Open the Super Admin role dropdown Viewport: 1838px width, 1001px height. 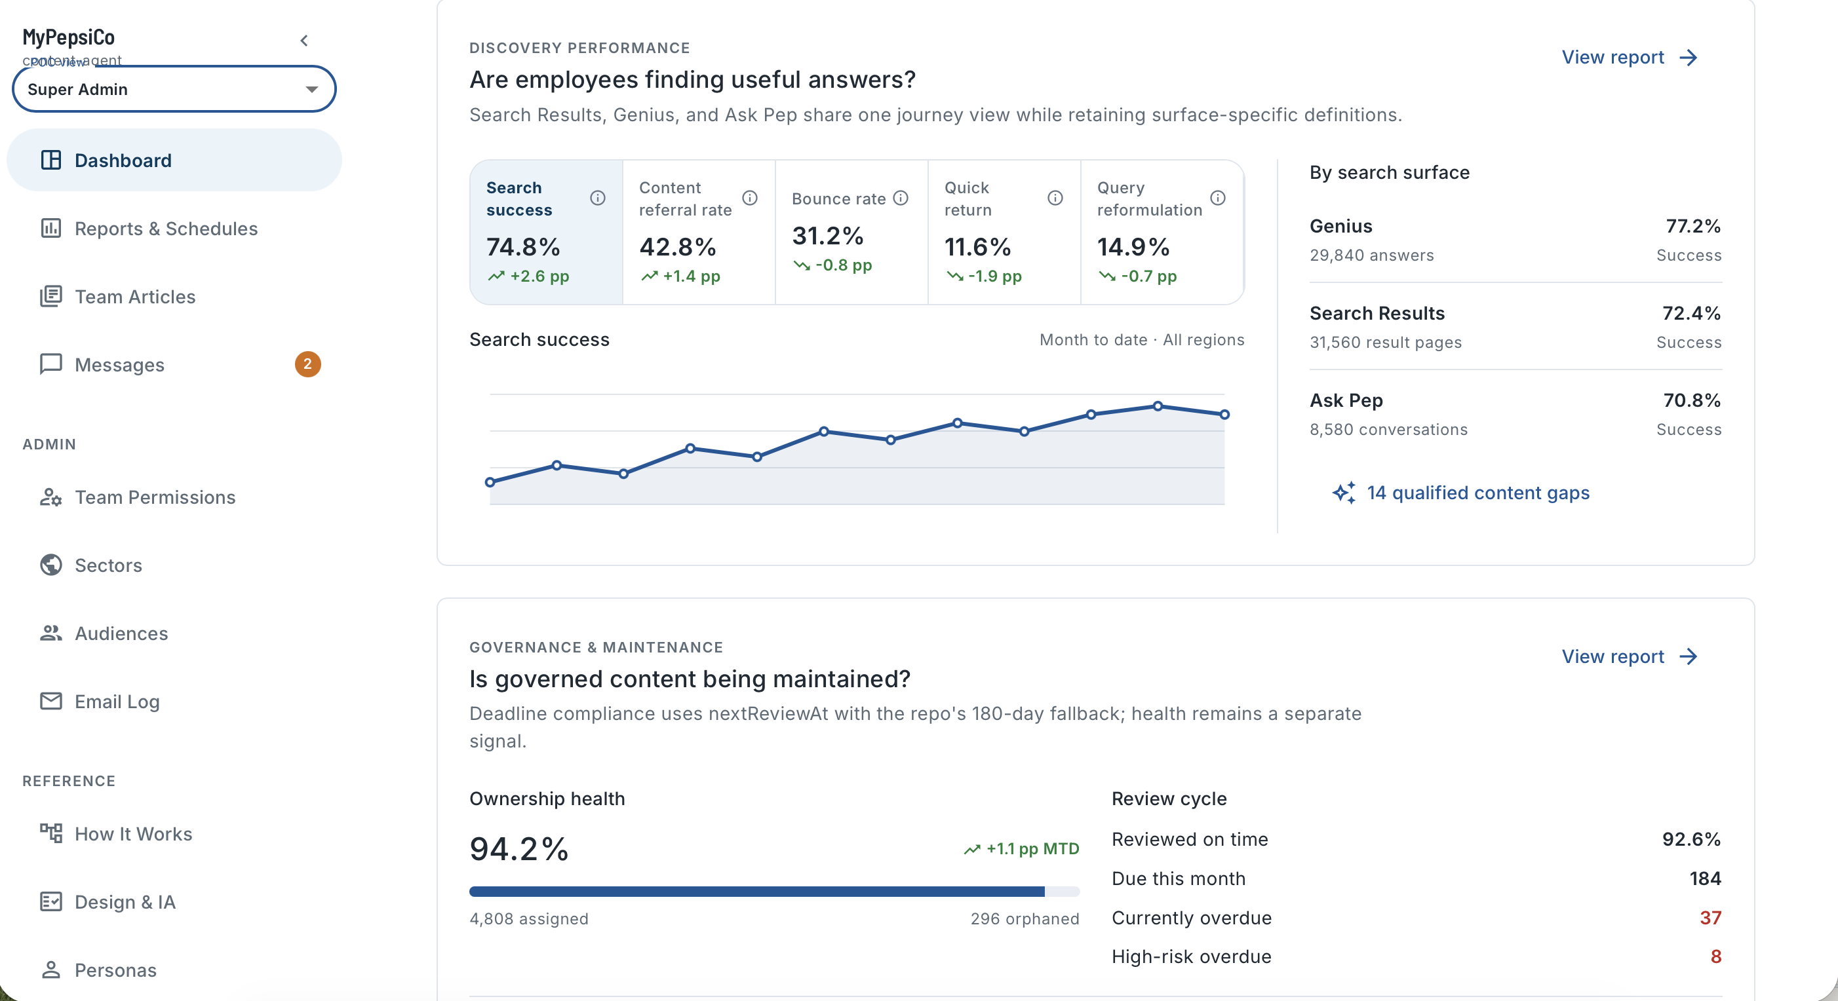174,89
